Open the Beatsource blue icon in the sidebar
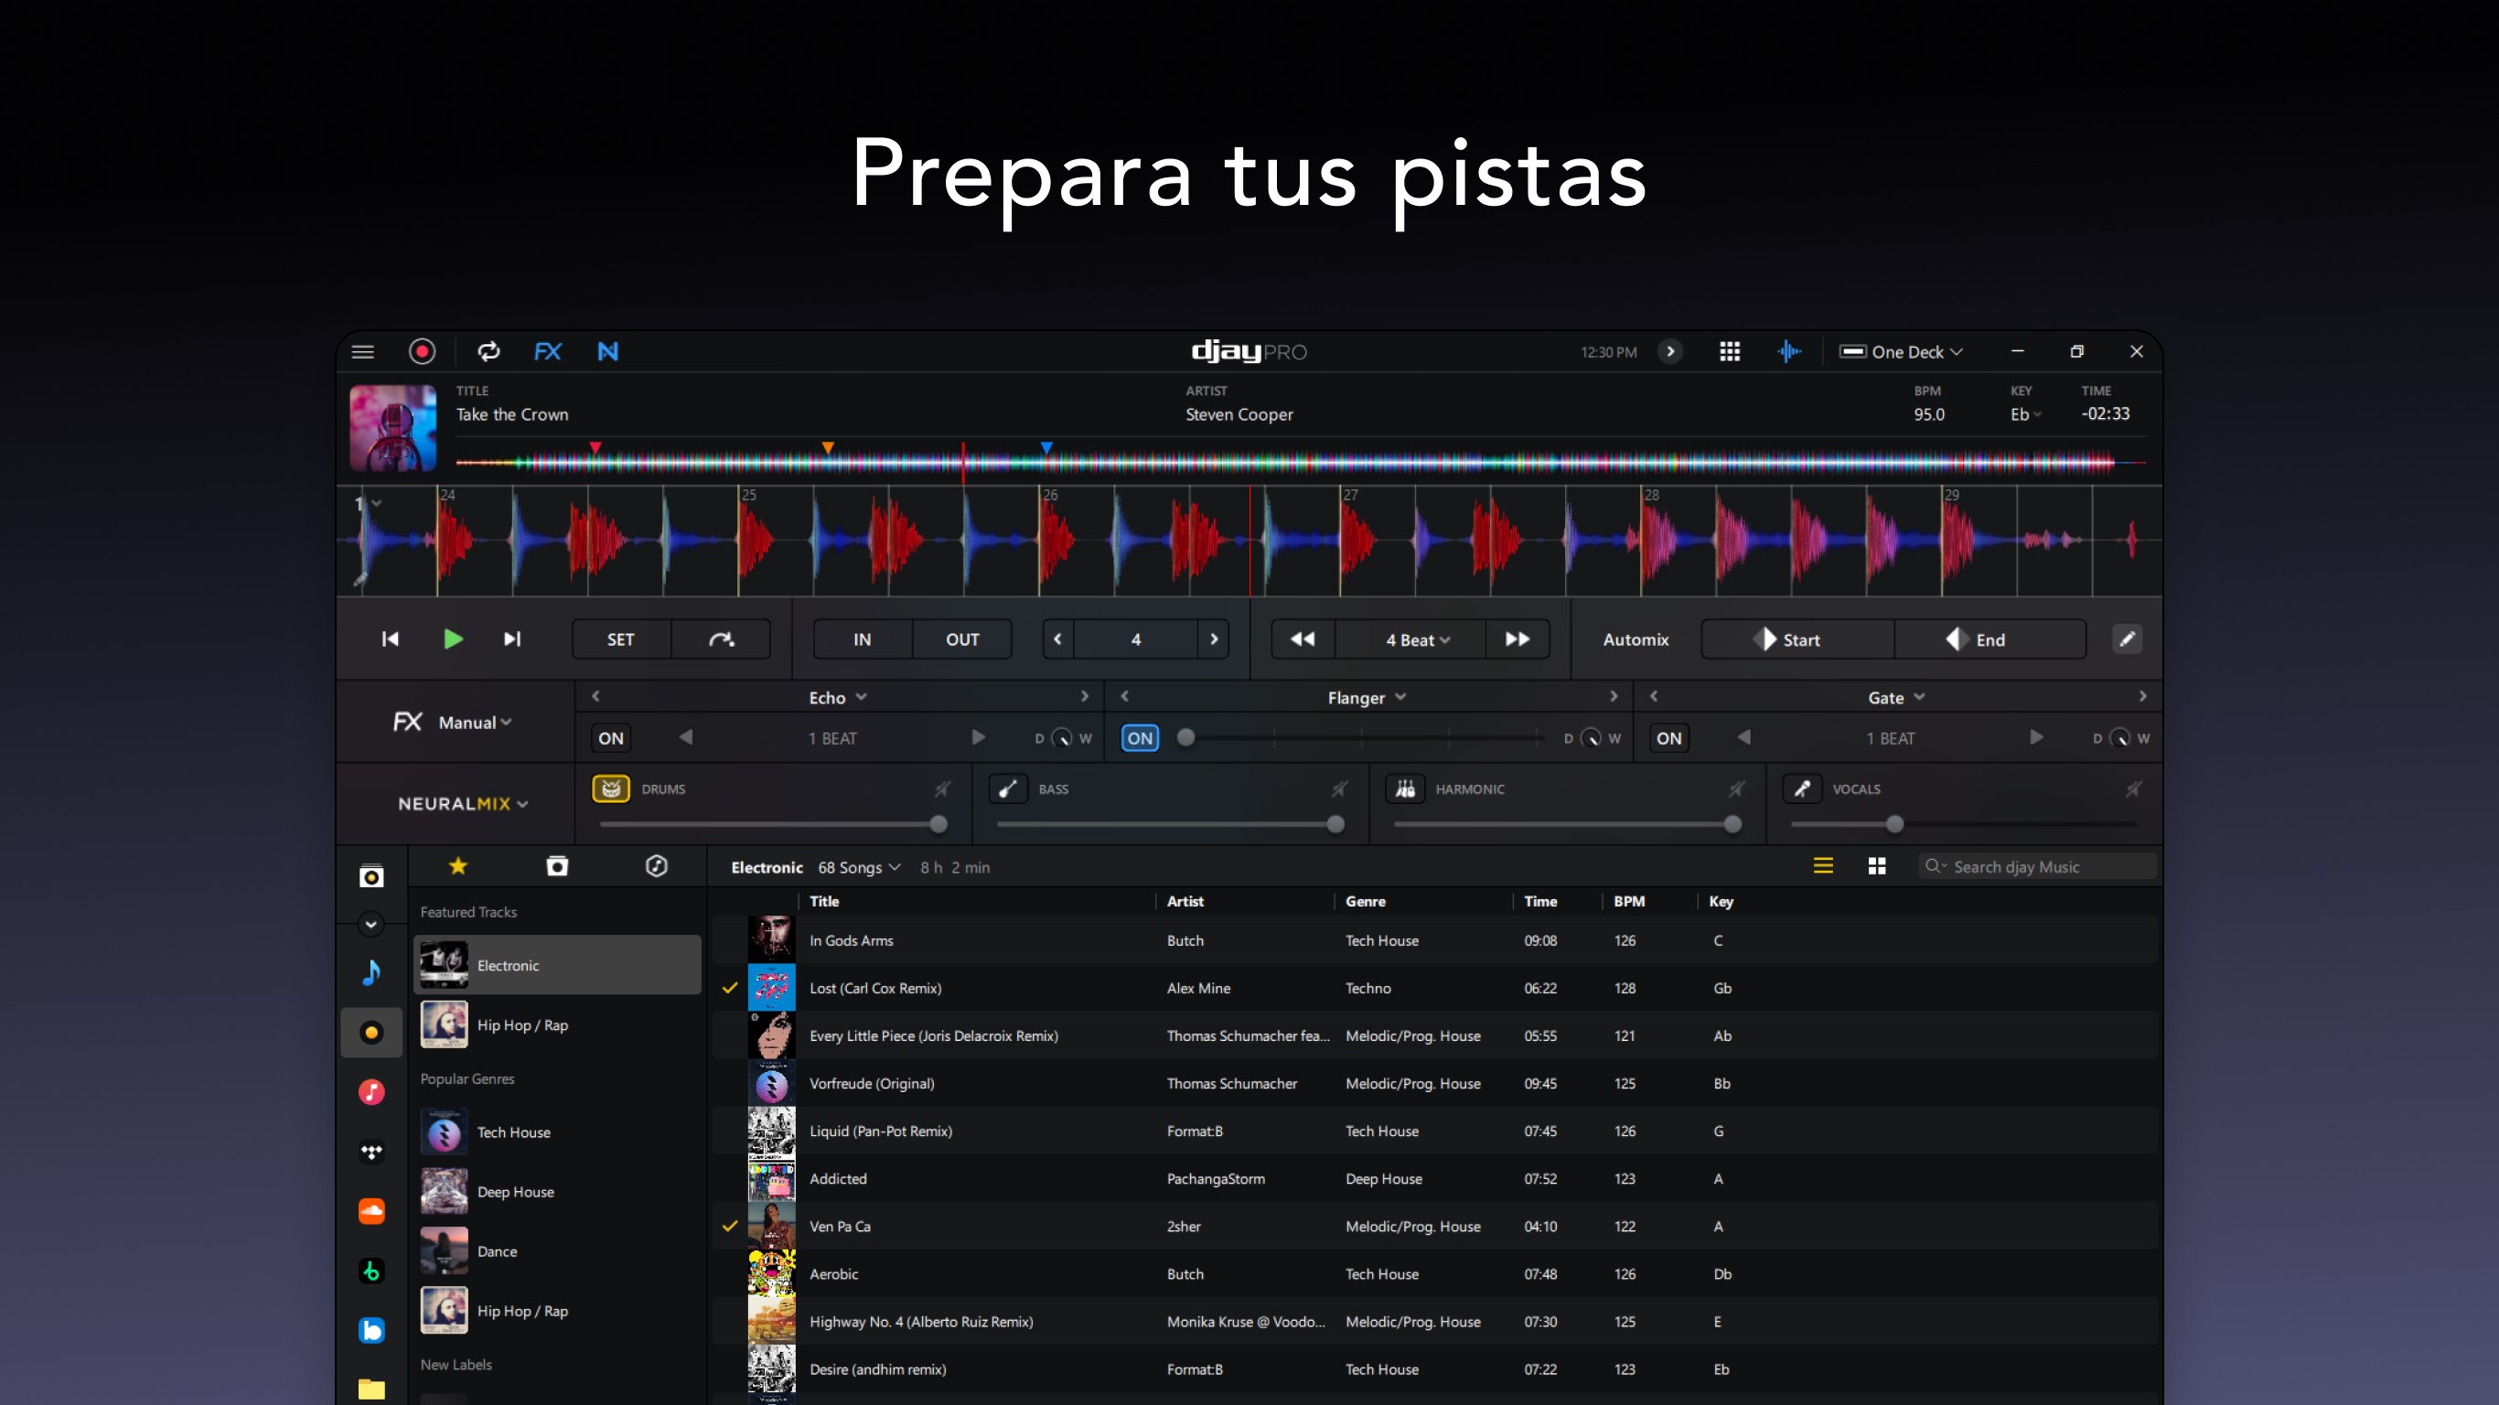Screen dimensions: 2499x1405 tap(371, 1329)
